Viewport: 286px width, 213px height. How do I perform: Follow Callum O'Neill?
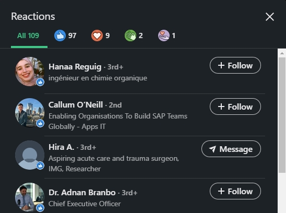[x=235, y=106]
